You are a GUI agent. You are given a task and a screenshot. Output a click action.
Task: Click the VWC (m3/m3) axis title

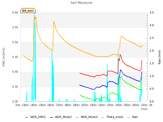[4, 57]
